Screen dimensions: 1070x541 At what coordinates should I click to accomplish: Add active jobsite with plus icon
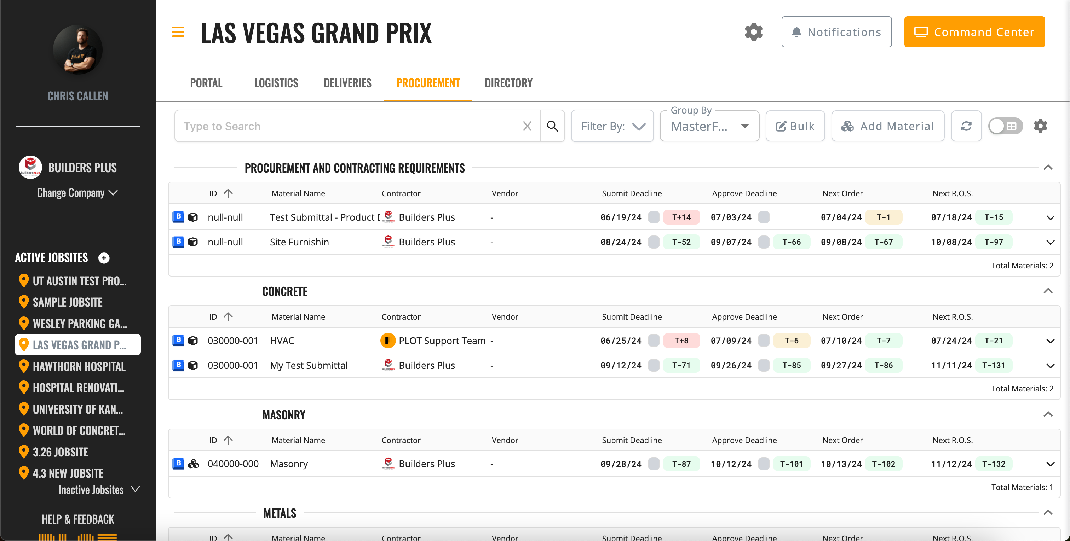[x=104, y=258]
